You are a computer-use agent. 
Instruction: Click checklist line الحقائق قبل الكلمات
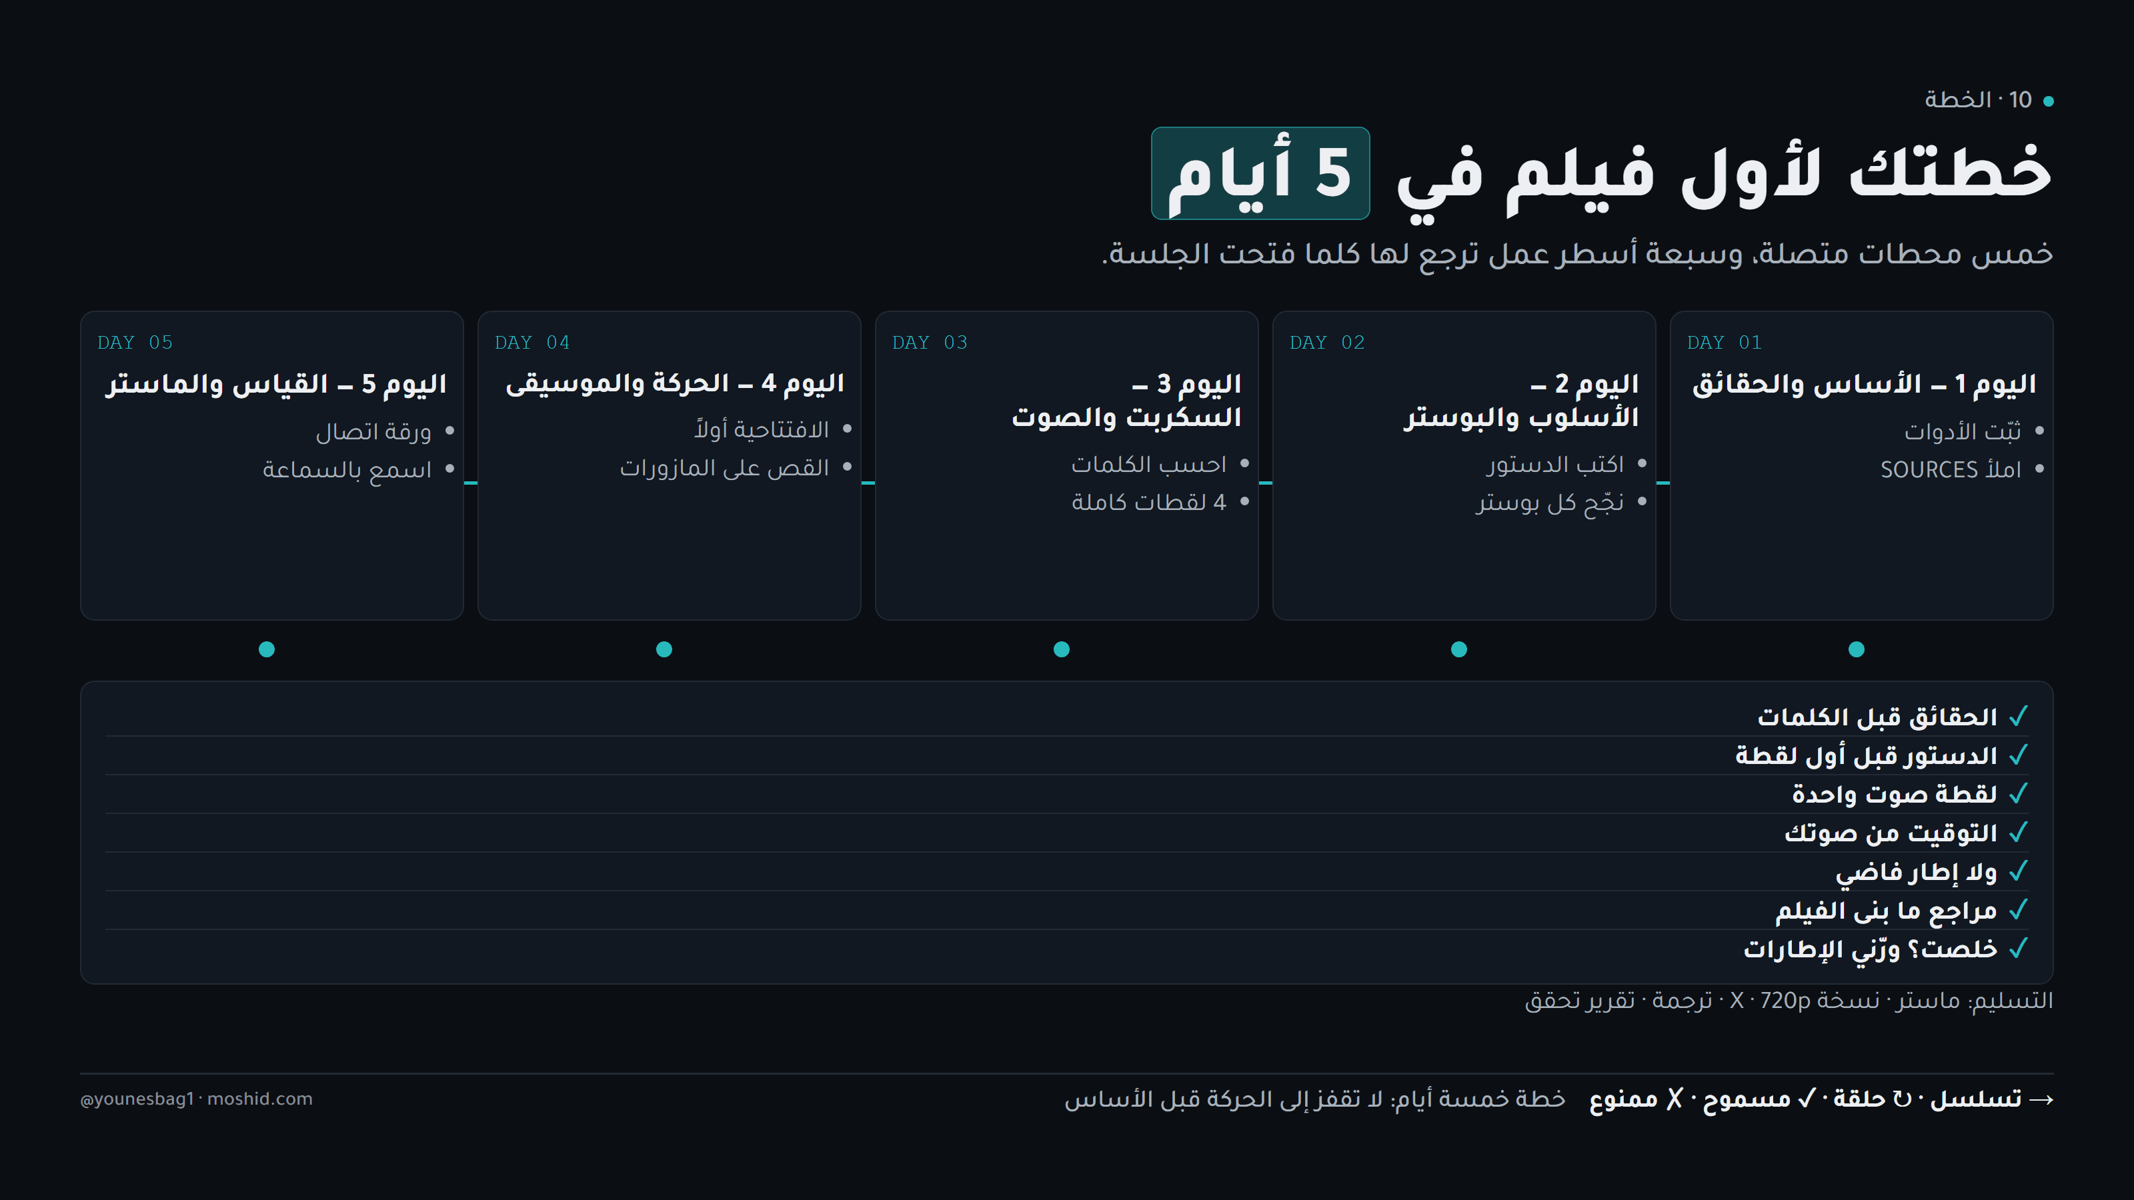[1878, 717]
